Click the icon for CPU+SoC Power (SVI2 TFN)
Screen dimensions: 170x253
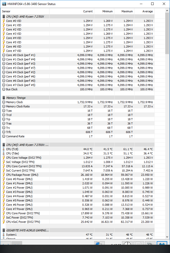point(4,222)
